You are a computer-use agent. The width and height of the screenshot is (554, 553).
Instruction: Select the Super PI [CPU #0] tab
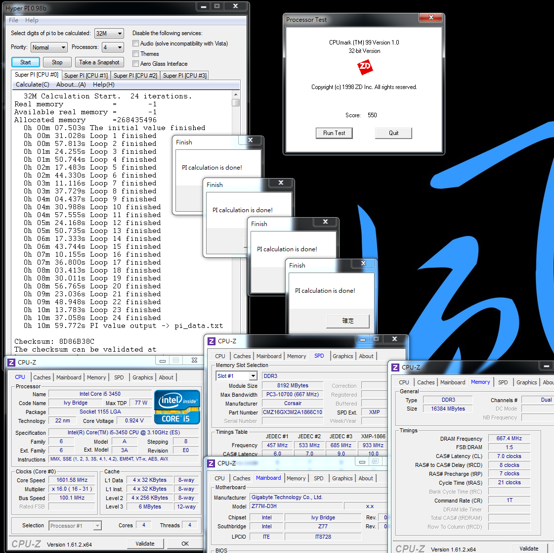coord(37,75)
